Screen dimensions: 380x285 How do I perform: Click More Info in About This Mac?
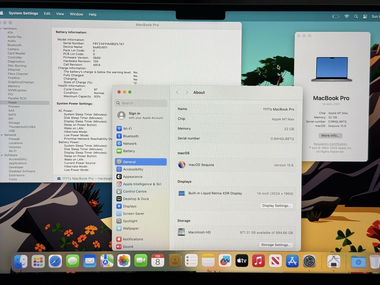(330, 136)
